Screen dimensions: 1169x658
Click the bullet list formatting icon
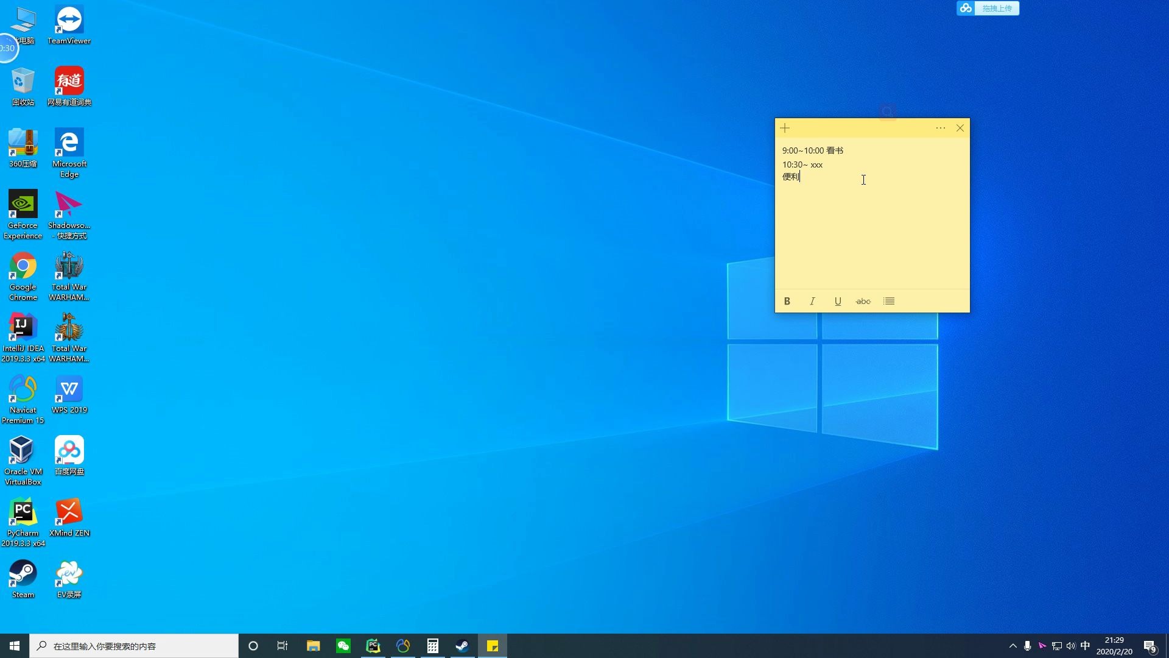tap(889, 300)
